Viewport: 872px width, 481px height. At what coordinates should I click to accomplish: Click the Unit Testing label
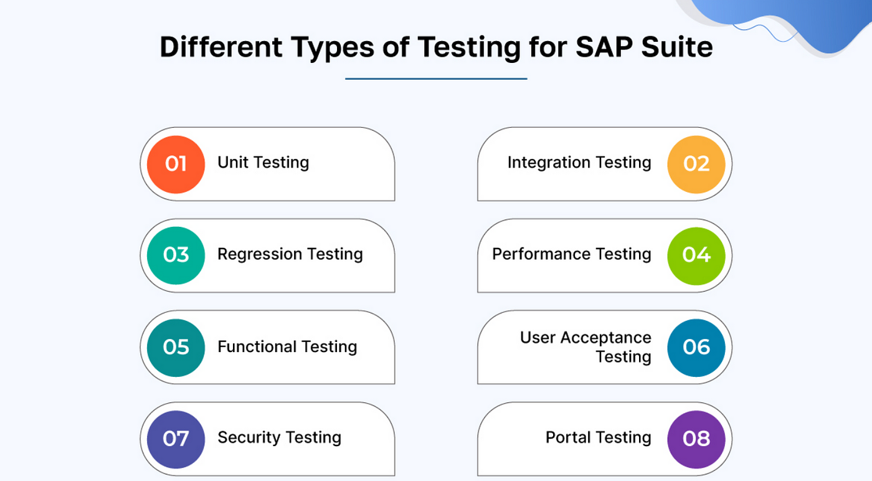(263, 163)
